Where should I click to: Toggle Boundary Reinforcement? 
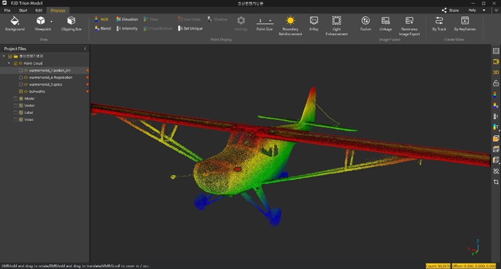pos(290,26)
